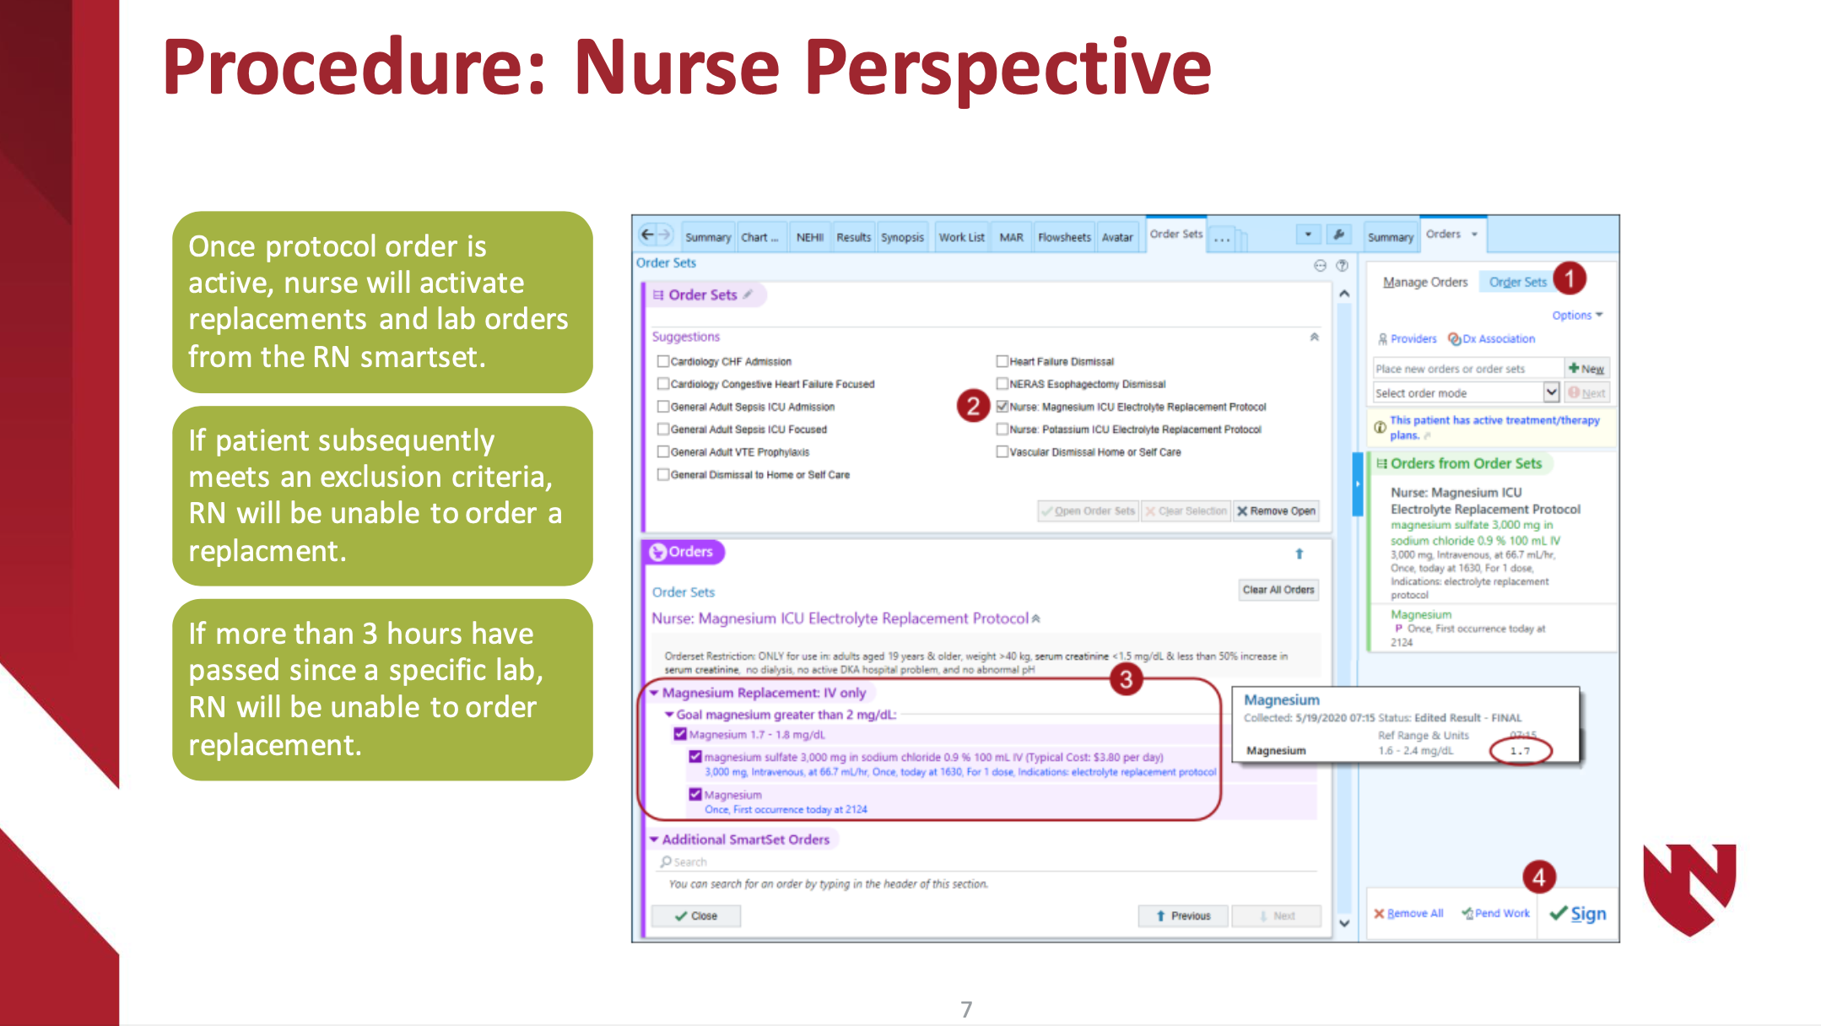Collapse Magnesium Replacement: IV only section

pos(655,693)
